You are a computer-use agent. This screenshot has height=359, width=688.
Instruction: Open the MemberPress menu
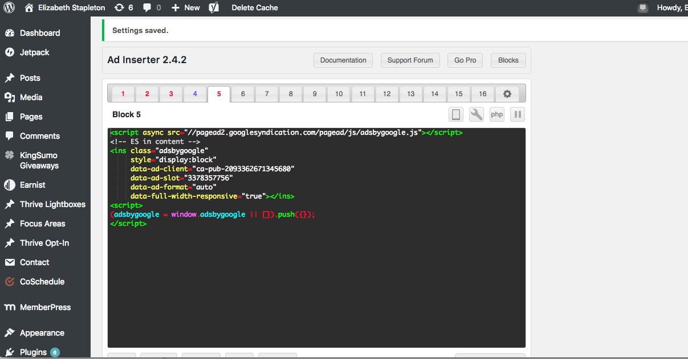point(45,307)
